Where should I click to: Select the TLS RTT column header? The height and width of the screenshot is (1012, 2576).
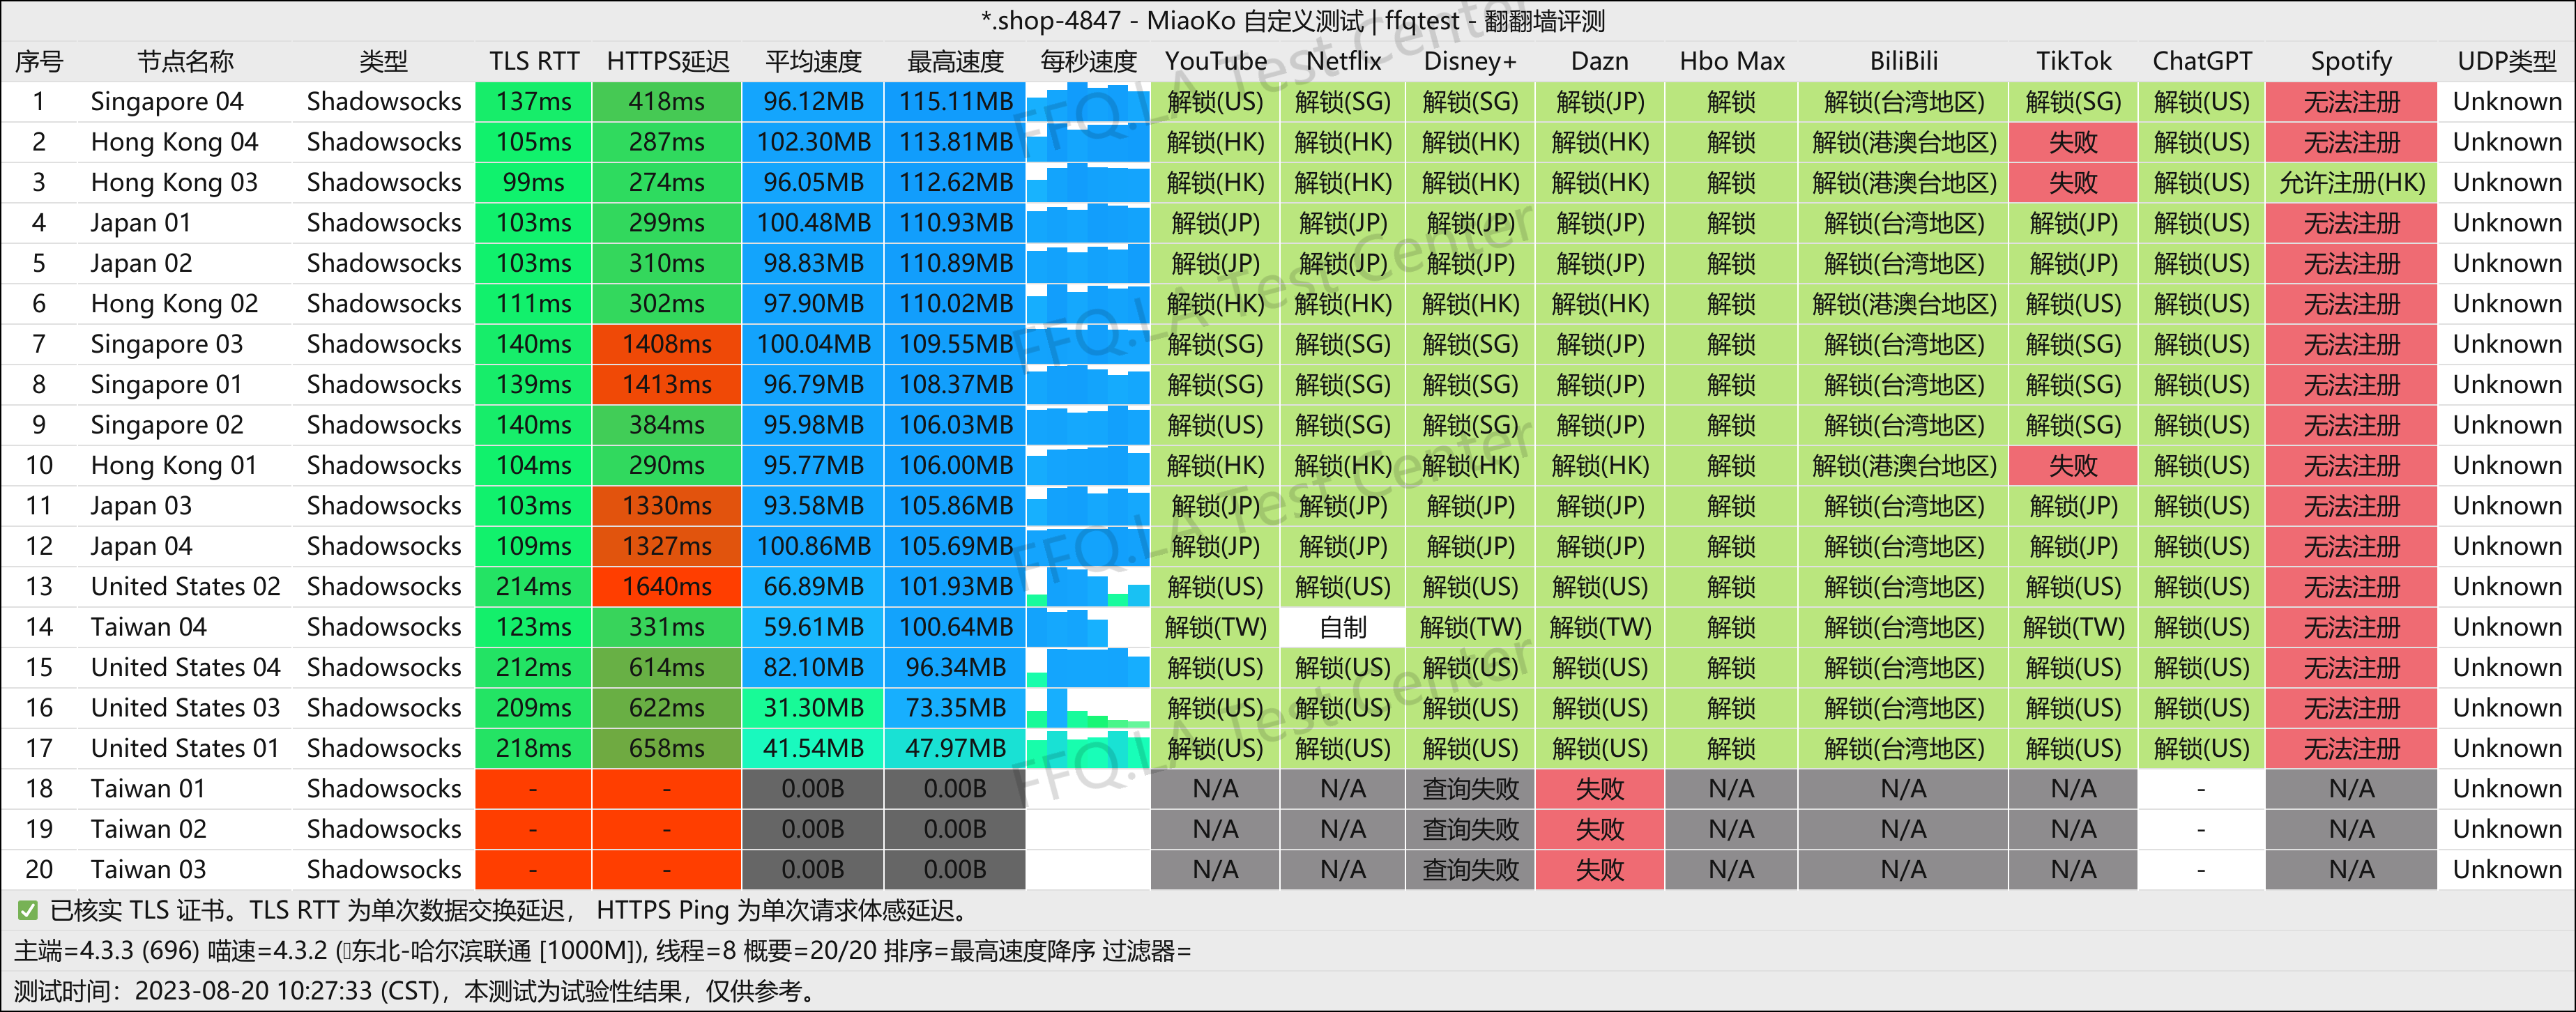tap(534, 61)
